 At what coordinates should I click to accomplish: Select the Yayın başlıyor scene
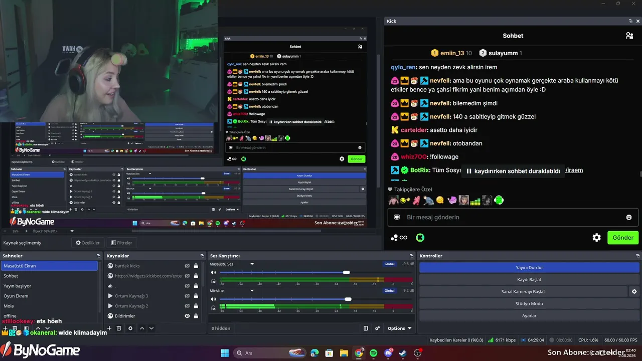point(49,286)
